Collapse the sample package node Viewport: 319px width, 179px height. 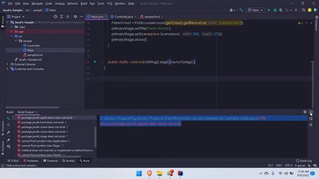coord(15,41)
